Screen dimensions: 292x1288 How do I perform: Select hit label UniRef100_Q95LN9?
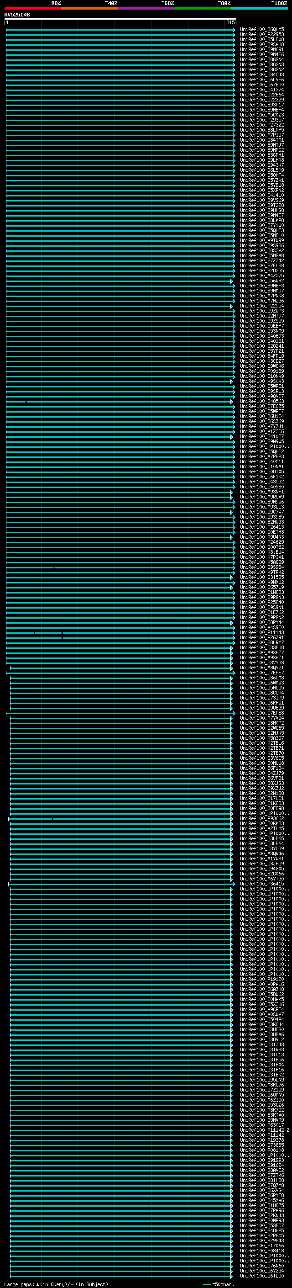point(262,1080)
